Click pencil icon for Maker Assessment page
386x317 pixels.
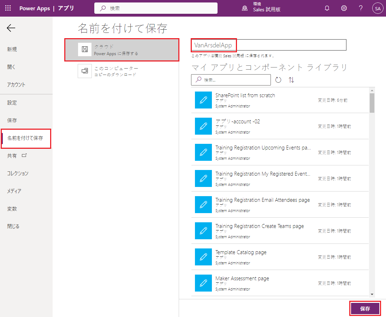tap(203, 283)
